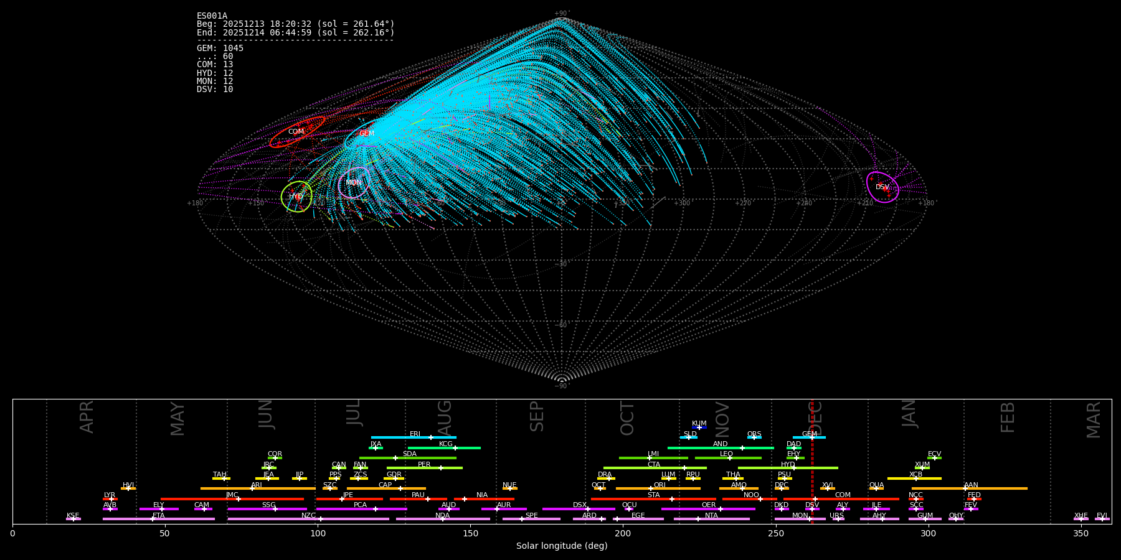
Task: Click the NUE shower bar label
Action: click(x=509, y=485)
